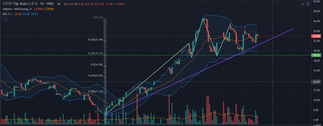Click the 10.00 price axis label

click(316, 100)
